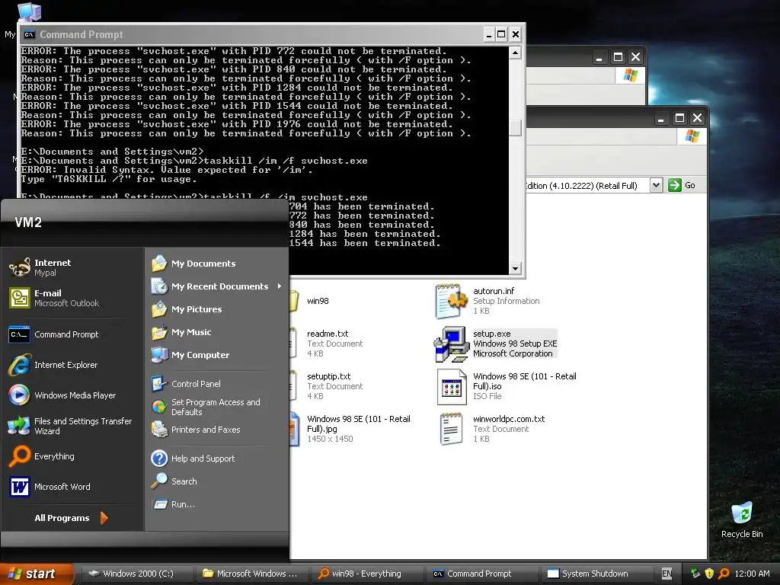Switch to Command Prompt taskbar button

tap(481, 574)
